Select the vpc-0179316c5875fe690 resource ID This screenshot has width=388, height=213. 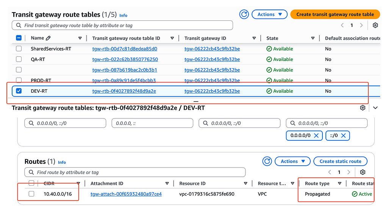(207, 194)
